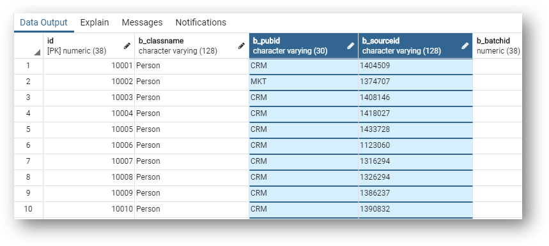Click the cell containing 1418027
The image size is (549, 246).
coord(415,113)
